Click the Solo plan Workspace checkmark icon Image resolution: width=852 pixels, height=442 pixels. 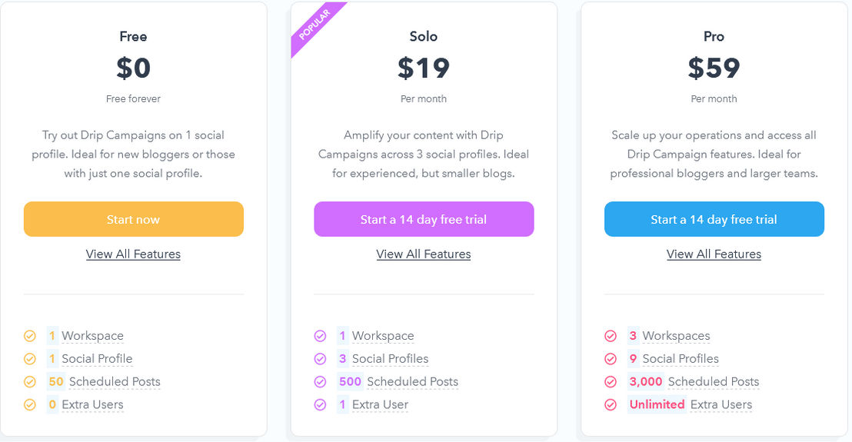point(320,336)
